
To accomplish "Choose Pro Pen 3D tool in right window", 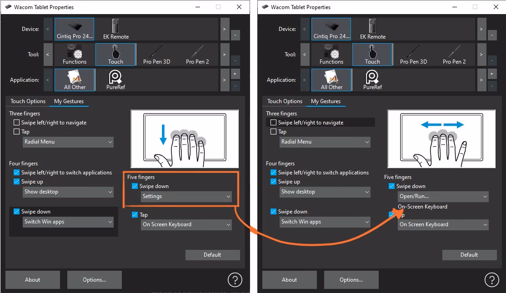I will [x=413, y=55].
